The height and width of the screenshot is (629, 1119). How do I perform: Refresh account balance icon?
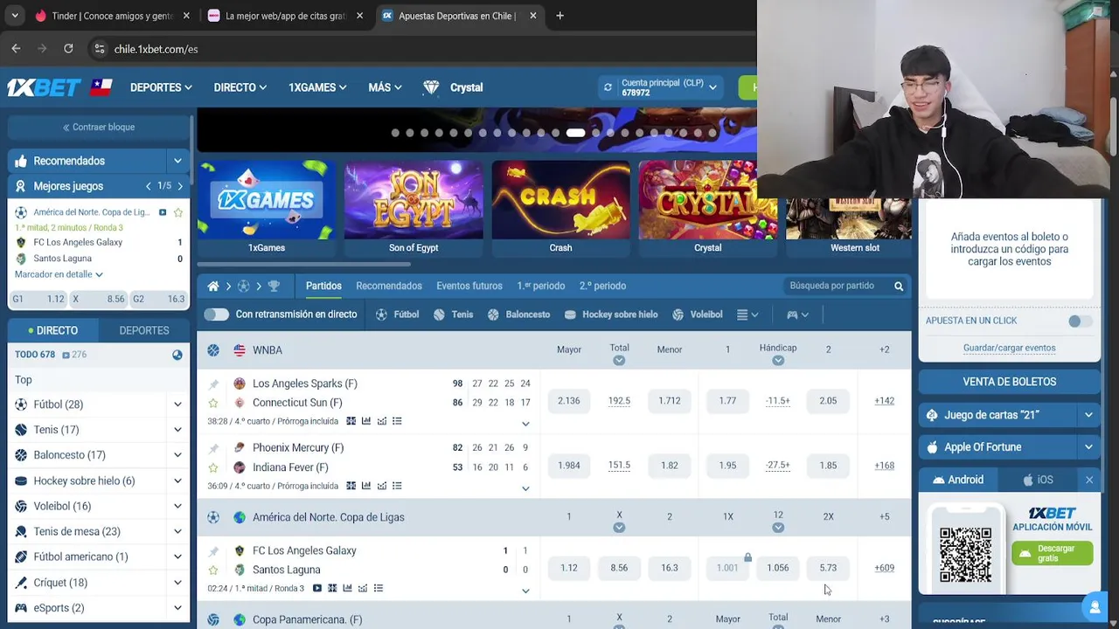(608, 87)
